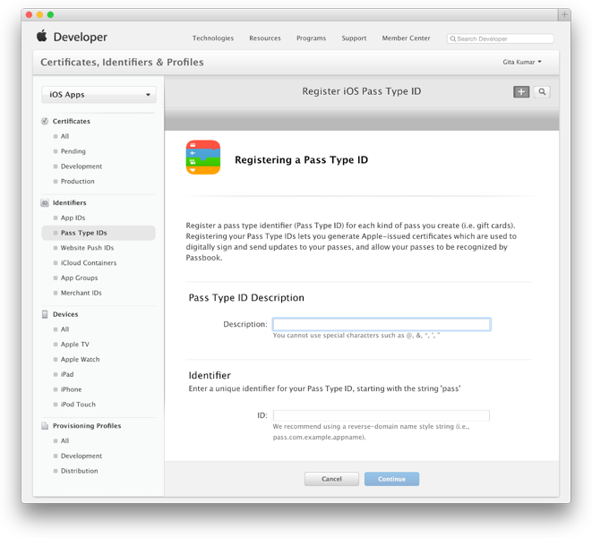This screenshot has width=592, height=538.
Task: Open the Programs menu
Action: (x=311, y=38)
